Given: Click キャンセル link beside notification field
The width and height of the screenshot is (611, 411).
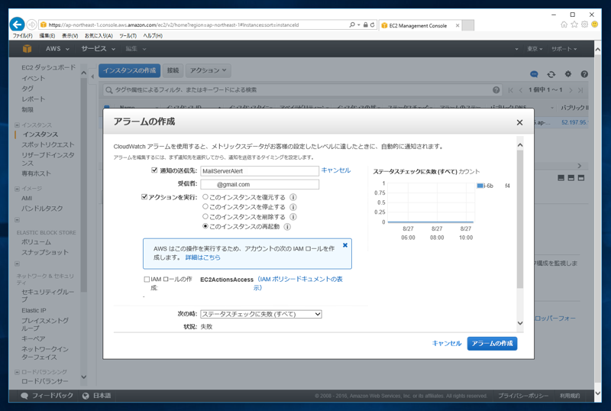Looking at the screenshot, I should (336, 170).
